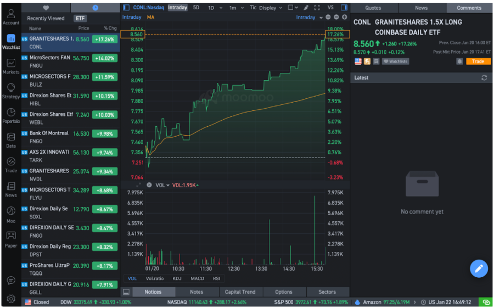Click the orange lightning icon
The image size is (494, 308).
pos(367,61)
